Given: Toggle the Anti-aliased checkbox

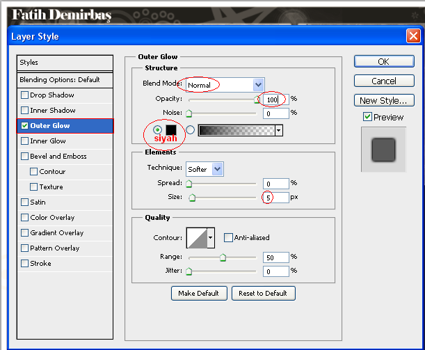Looking at the screenshot, I should (228, 237).
